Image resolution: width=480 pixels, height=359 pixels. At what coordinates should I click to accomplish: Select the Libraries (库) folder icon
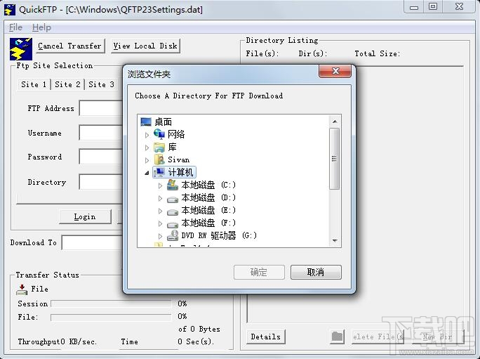coord(159,147)
